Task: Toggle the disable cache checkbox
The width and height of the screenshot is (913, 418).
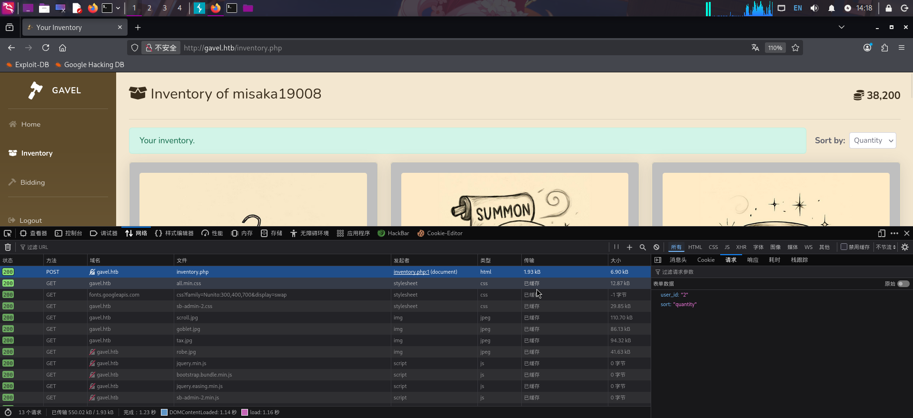Action: point(844,247)
